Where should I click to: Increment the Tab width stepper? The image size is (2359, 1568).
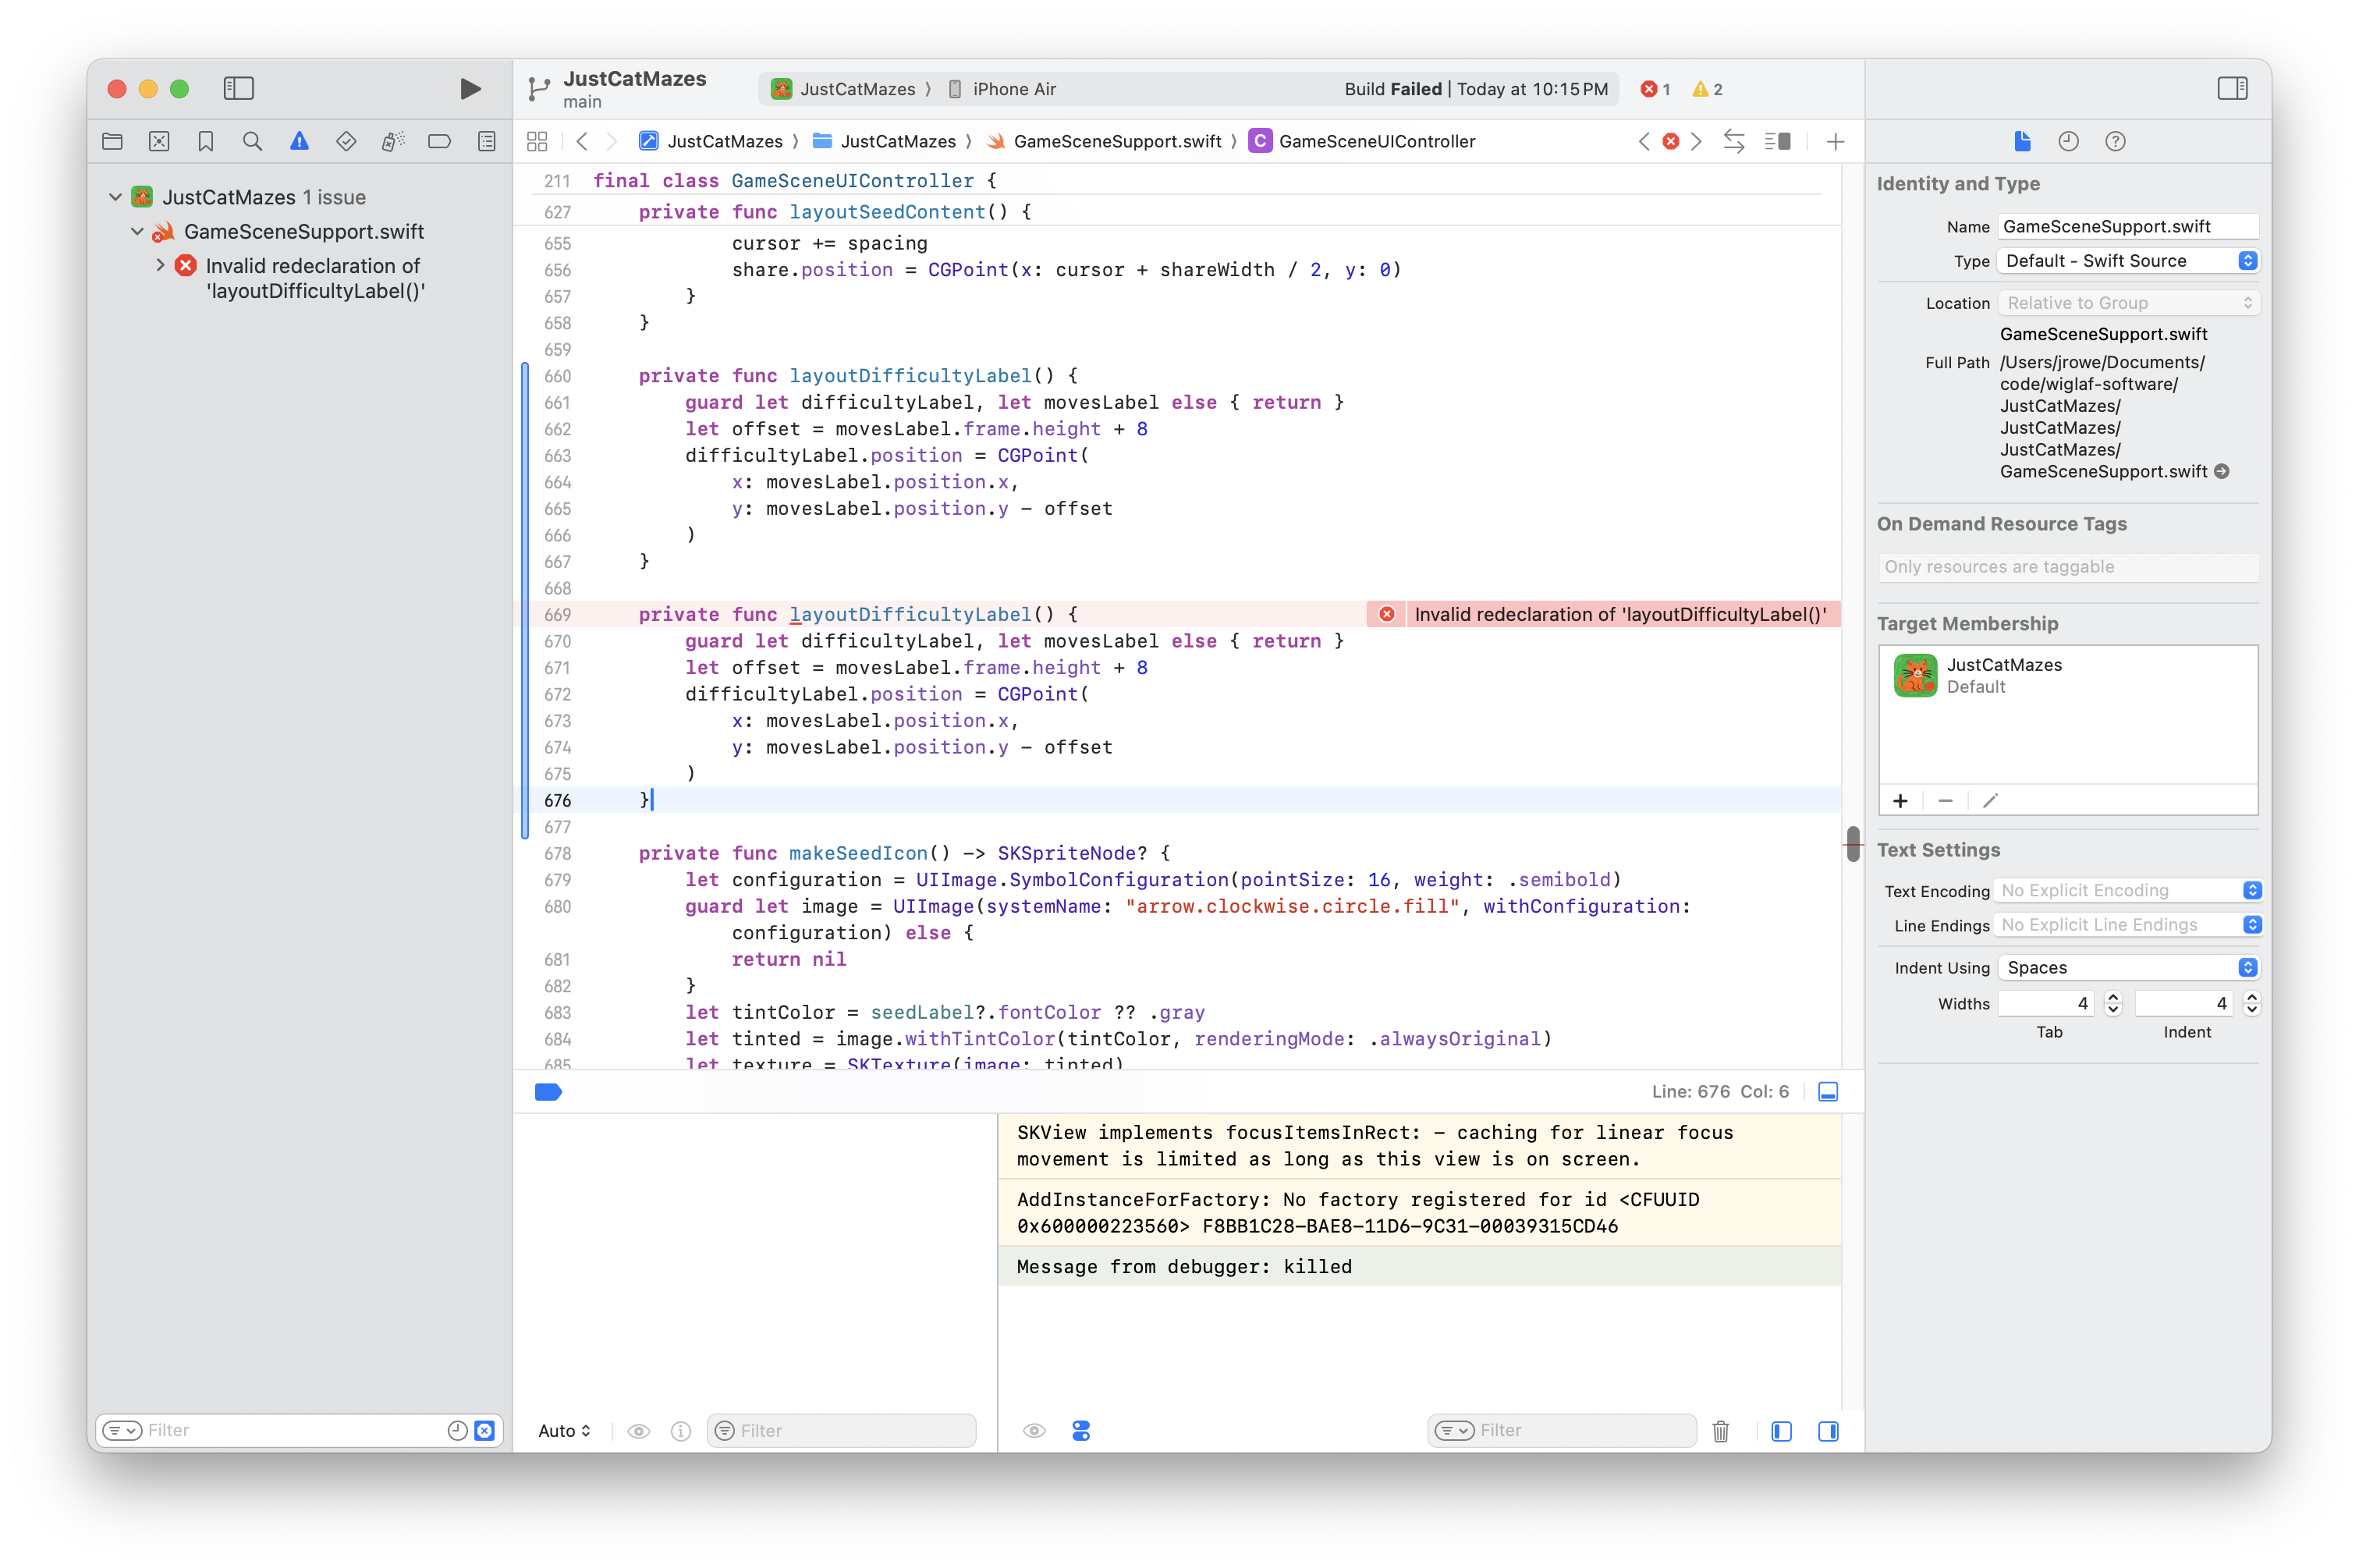[x=2113, y=997]
